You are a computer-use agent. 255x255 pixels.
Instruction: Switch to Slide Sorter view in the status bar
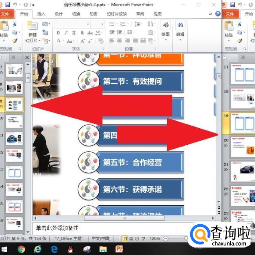pyautogui.click(x=131, y=239)
